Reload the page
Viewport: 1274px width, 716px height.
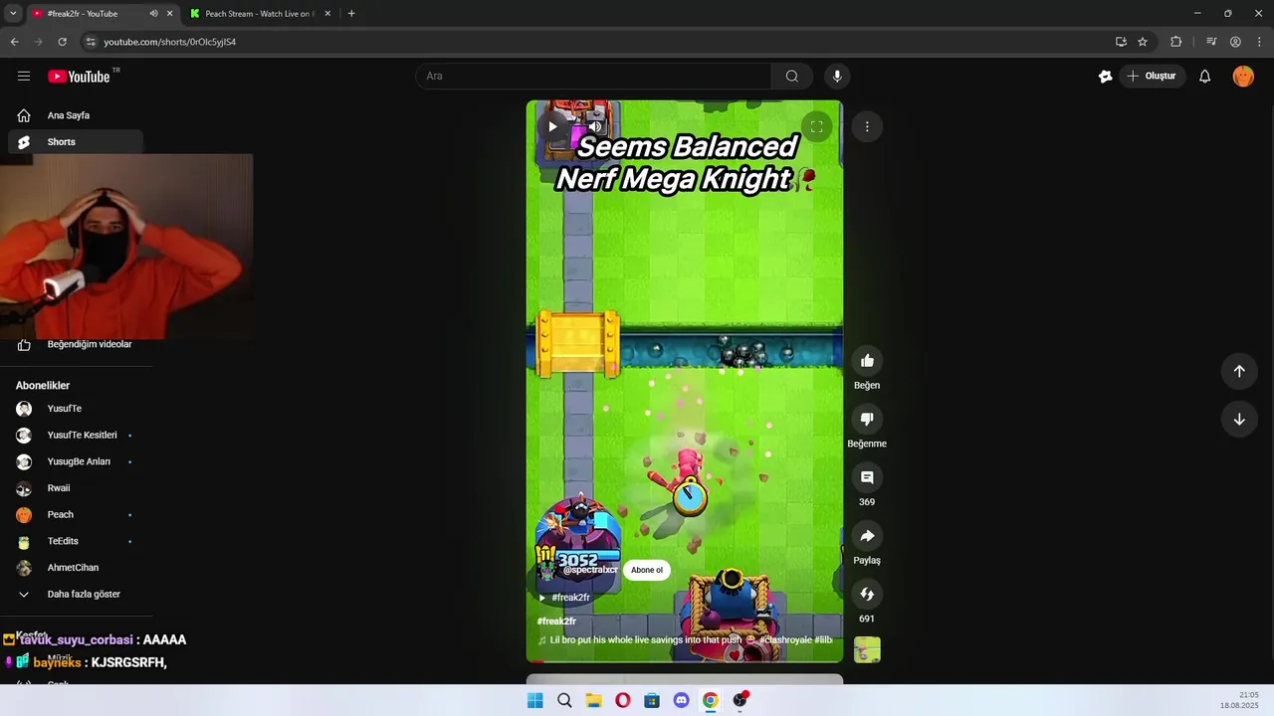point(62,42)
